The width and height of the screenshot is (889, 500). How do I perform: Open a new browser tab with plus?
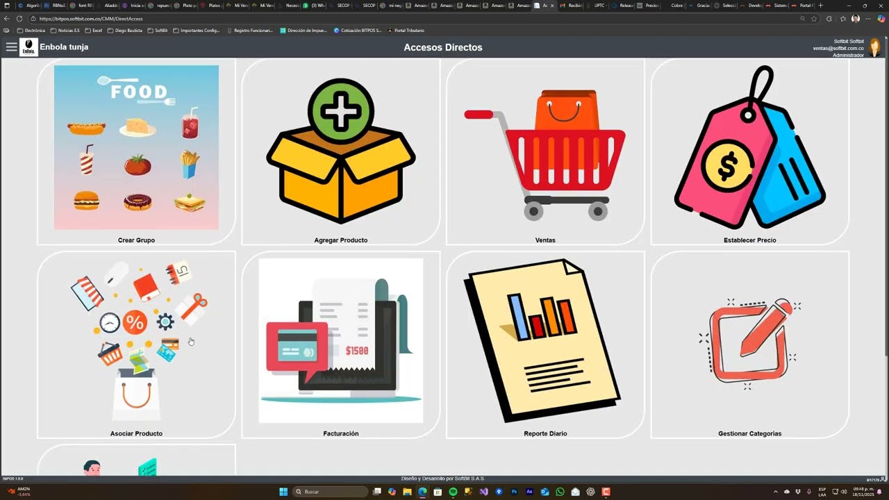click(x=821, y=5)
